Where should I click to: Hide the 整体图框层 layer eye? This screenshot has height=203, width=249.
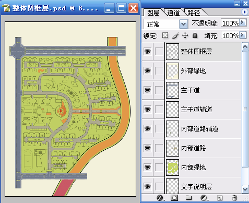tap(147, 52)
